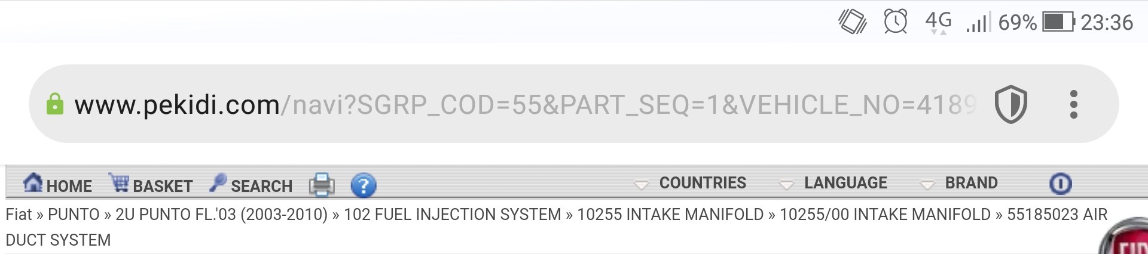Screen dimensions: 1148x254
Task: Open 2U PUNTO FL.'03 (2003-2010) breadcrumb
Action: (221, 214)
